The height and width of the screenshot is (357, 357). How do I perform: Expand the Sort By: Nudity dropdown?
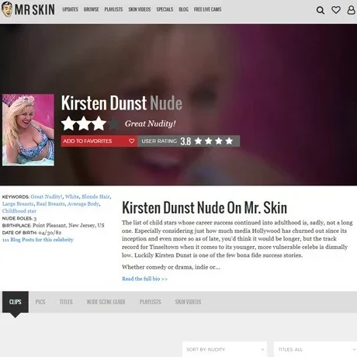tap(224, 349)
